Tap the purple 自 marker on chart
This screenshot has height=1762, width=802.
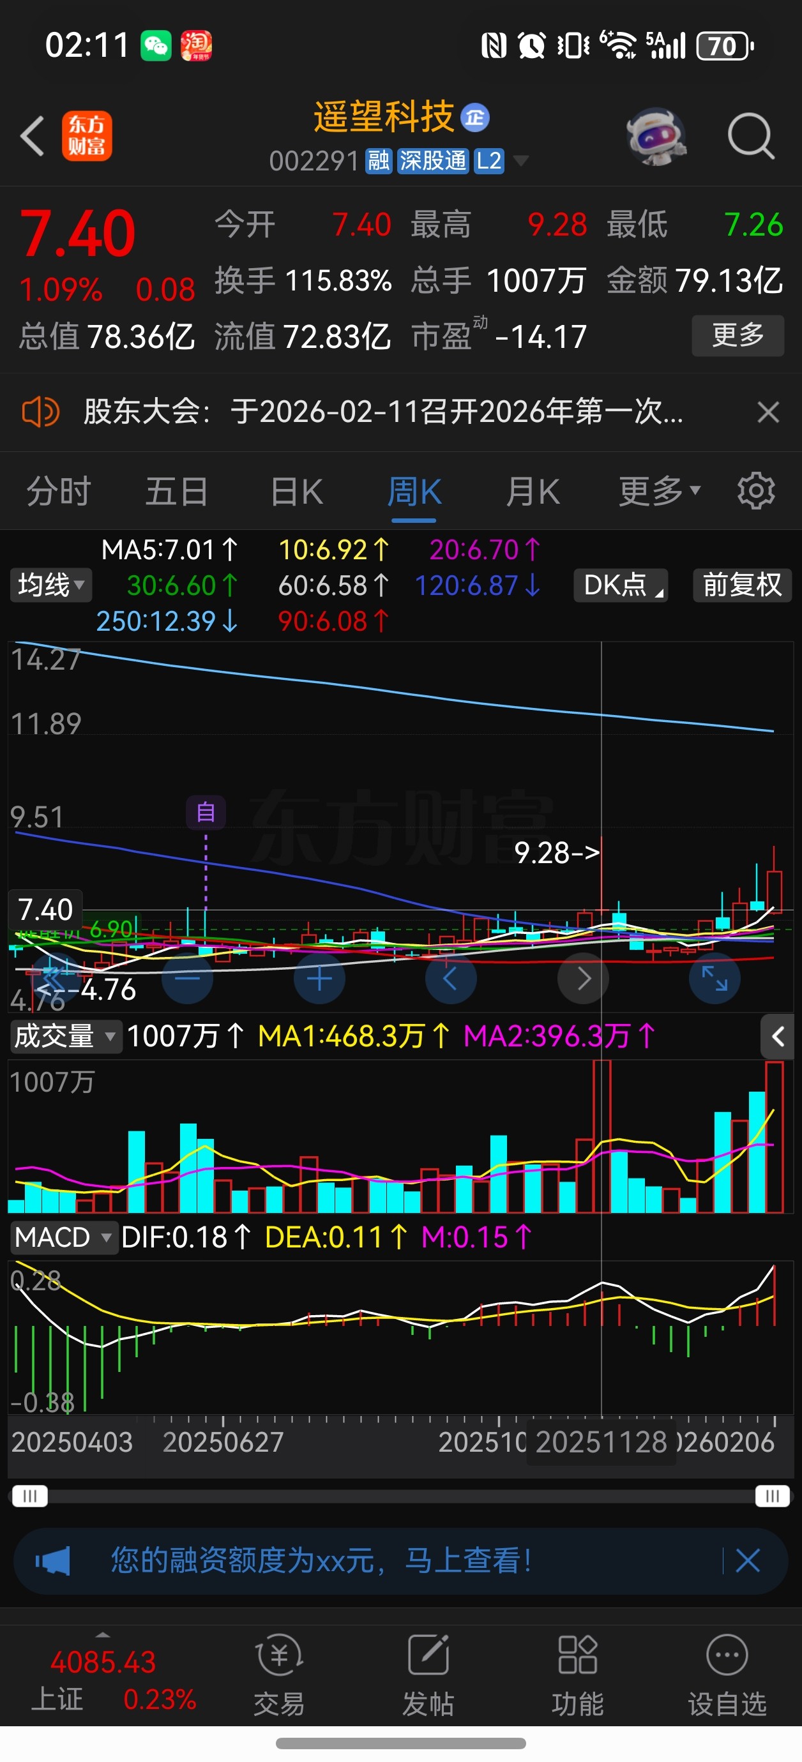(206, 813)
